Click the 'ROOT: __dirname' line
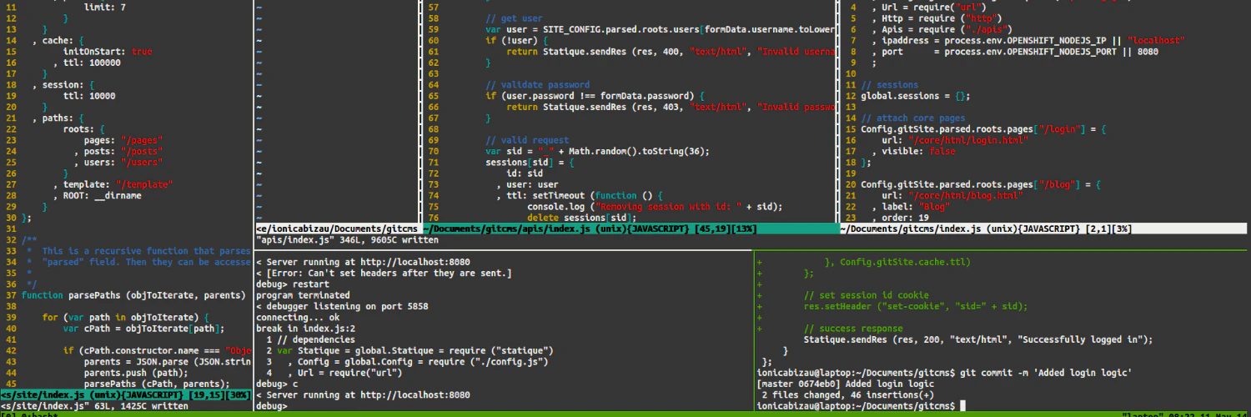 pyautogui.click(x=97, y=196)
